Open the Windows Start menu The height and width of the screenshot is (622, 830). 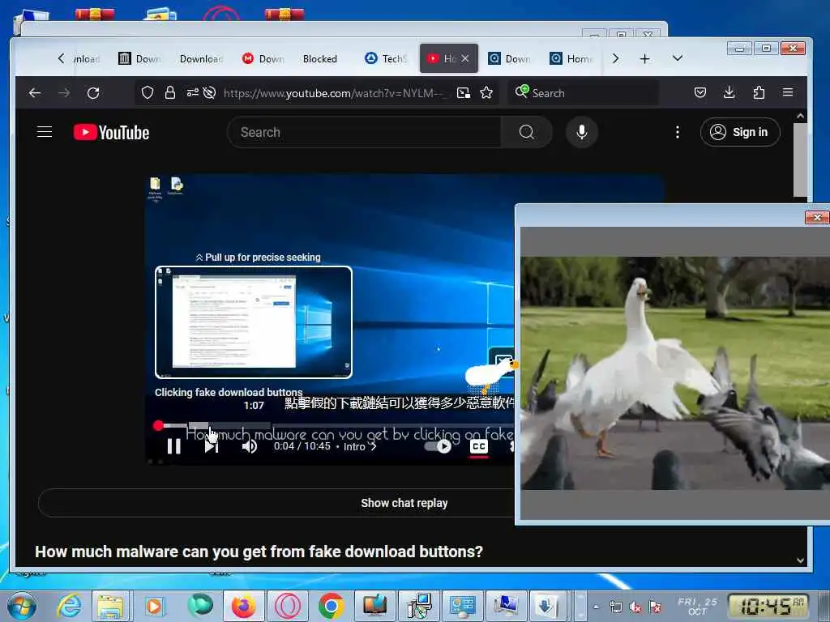tap(22, 606)
